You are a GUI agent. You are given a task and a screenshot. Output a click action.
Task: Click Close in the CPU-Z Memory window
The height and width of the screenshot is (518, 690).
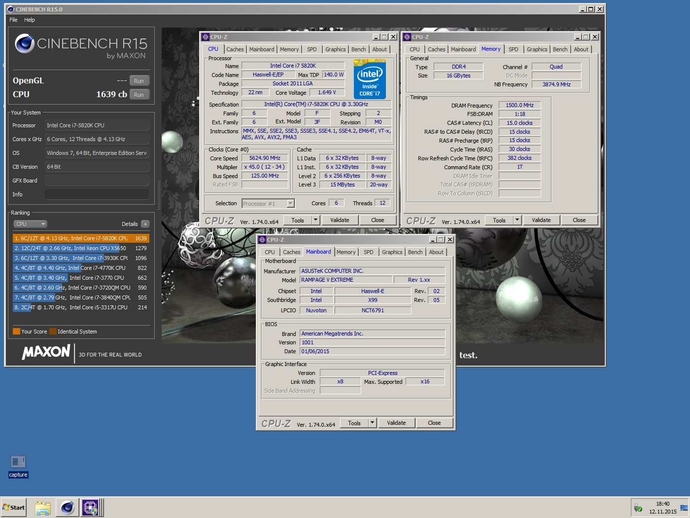pyautogui.click(x=579, y=221)
